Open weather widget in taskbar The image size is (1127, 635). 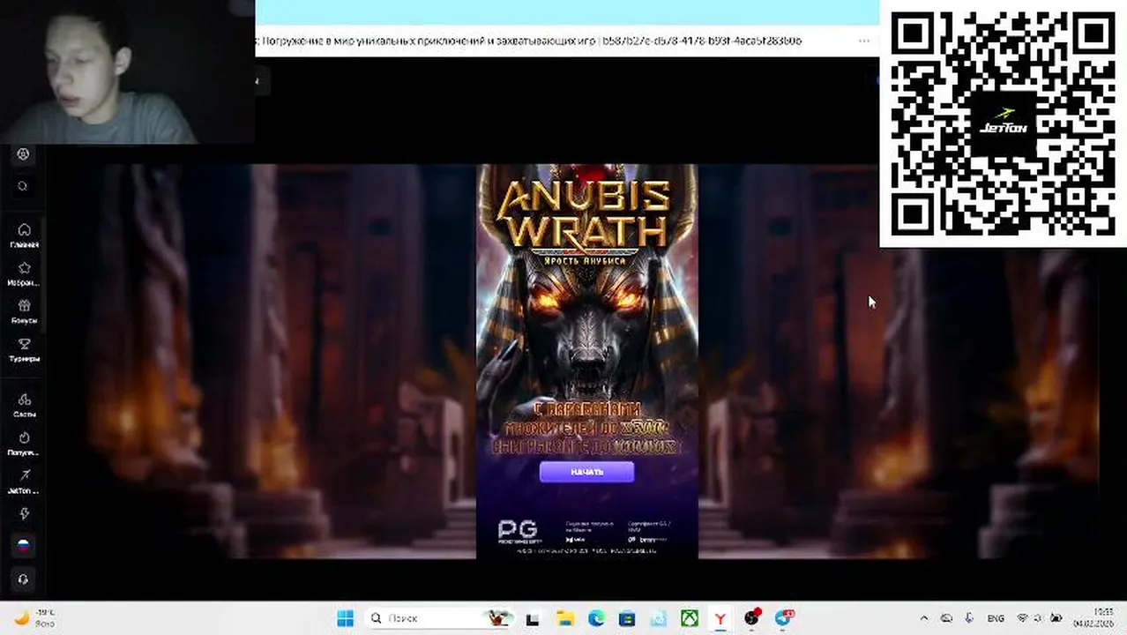tap(35, 618)
